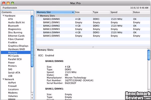Select the BANK2/DIMM2 row
The image size is (151, 100).
(x=93, y=26)
